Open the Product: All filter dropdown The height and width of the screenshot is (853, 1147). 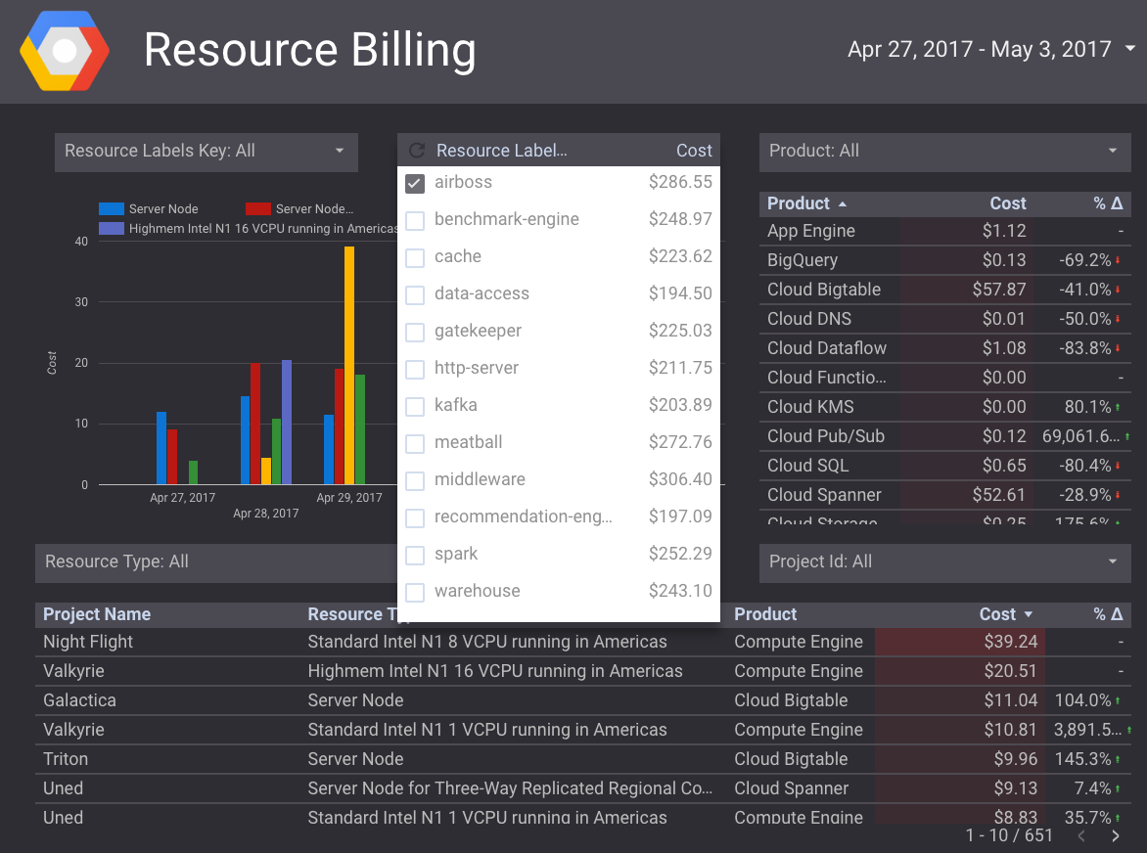[945, 152]
